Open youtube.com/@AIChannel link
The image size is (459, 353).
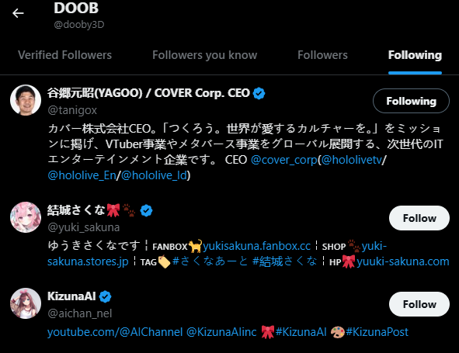115,332
